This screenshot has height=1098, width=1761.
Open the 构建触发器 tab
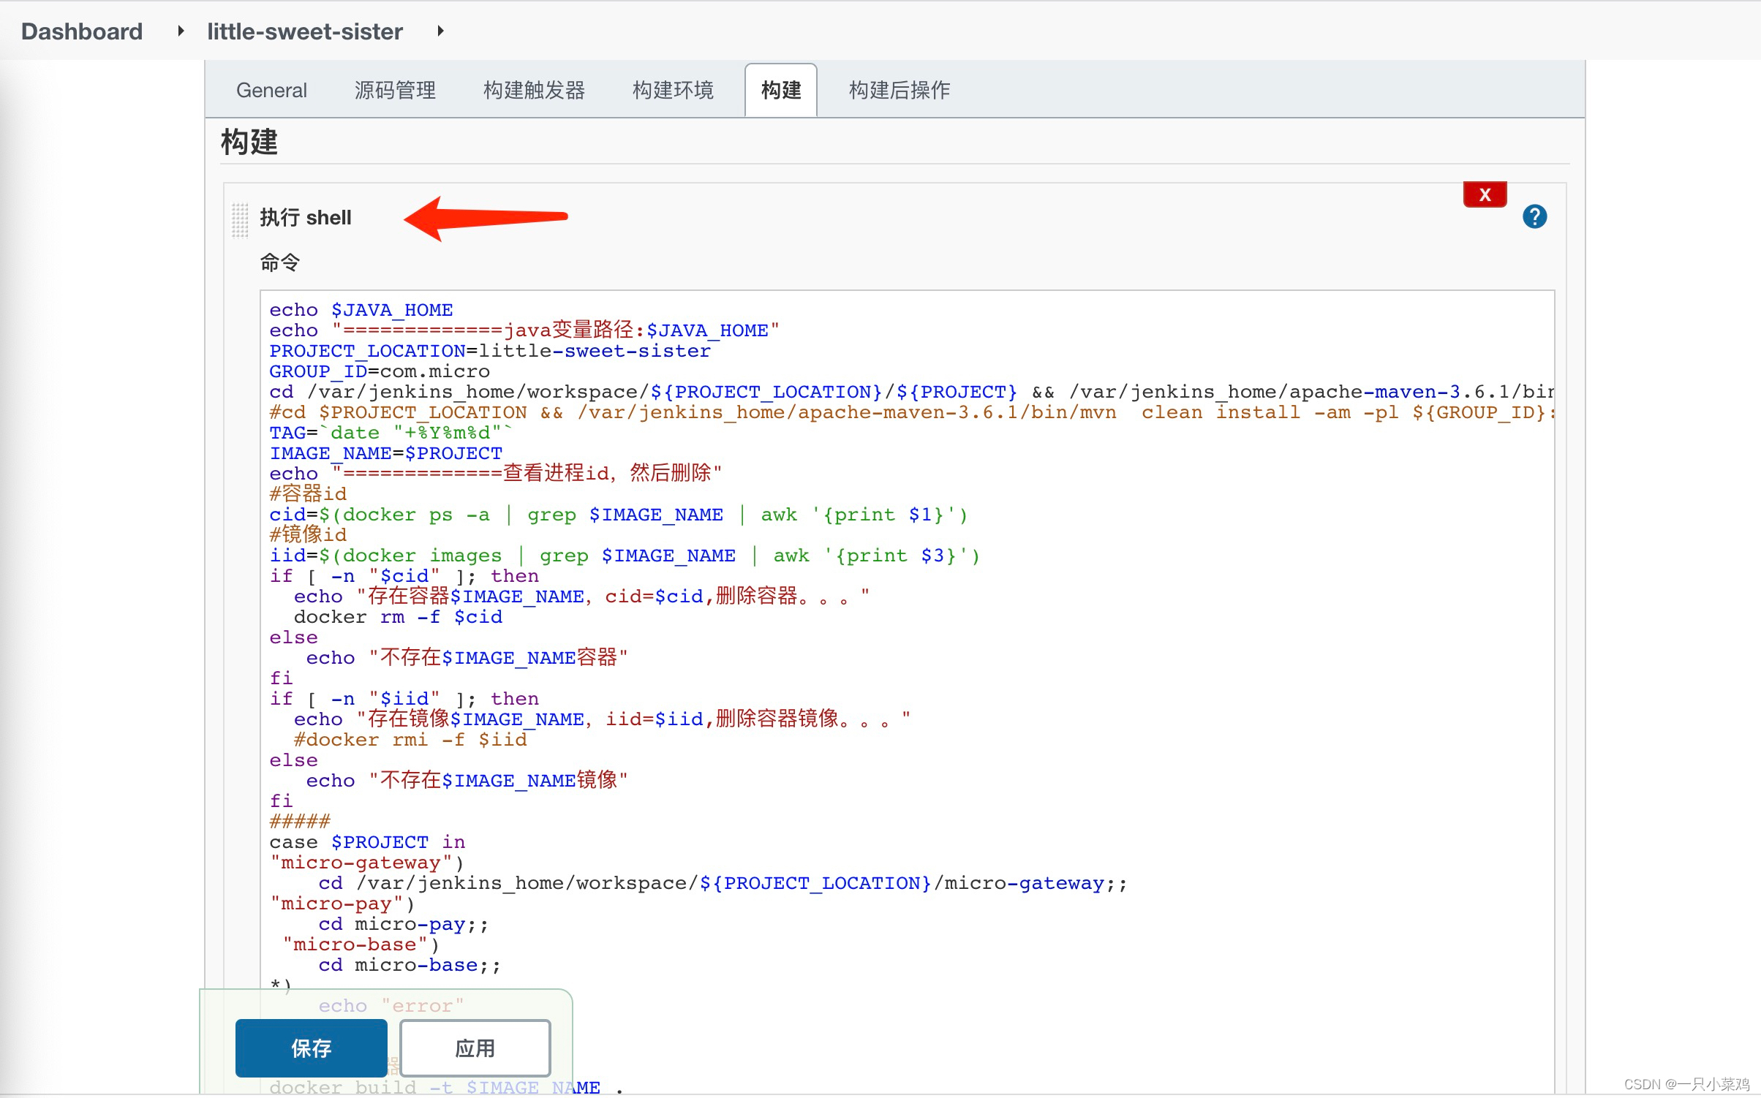tap(534, 91)
